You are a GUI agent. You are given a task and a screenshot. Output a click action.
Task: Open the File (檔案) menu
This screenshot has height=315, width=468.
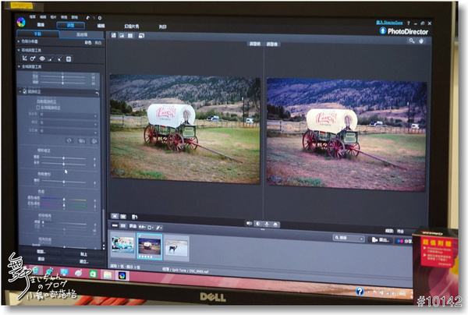(x=33, y=16)
